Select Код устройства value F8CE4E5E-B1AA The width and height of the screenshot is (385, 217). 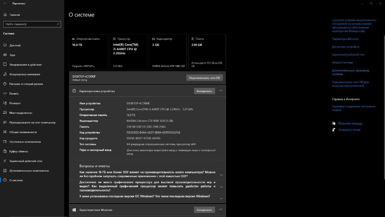pyautogui.click(x=154, y=133)
